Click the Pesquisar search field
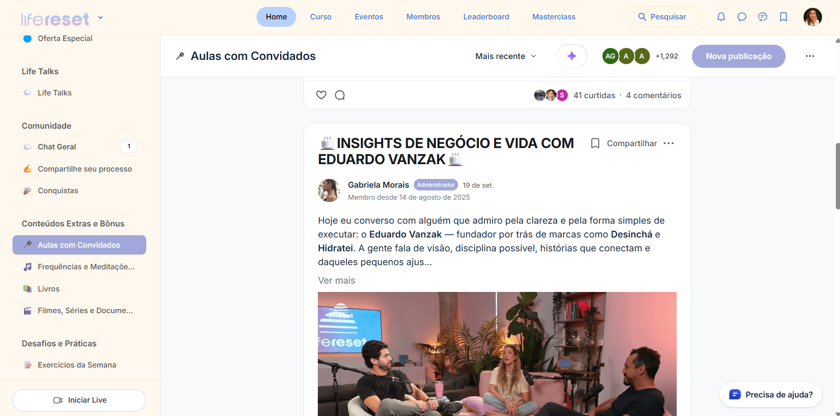Screen dimensions: 840x416 click(664, 17)
